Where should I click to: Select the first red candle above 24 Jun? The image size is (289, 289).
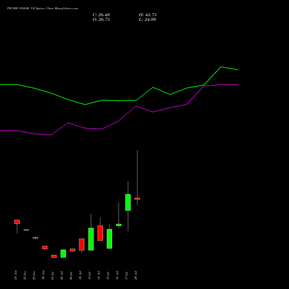(x=17, y=222)
